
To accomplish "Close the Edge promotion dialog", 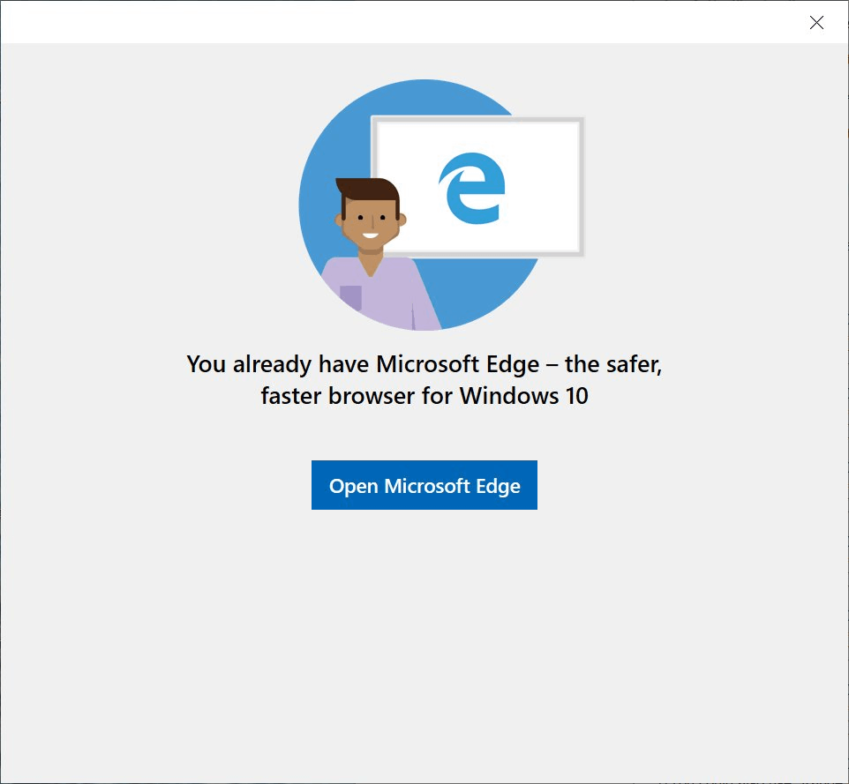I will [816, 22].
